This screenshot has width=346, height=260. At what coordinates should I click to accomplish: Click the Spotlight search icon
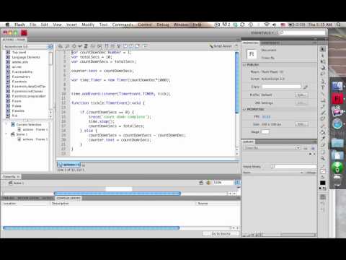pyautogui.click(x=339, y=25)
